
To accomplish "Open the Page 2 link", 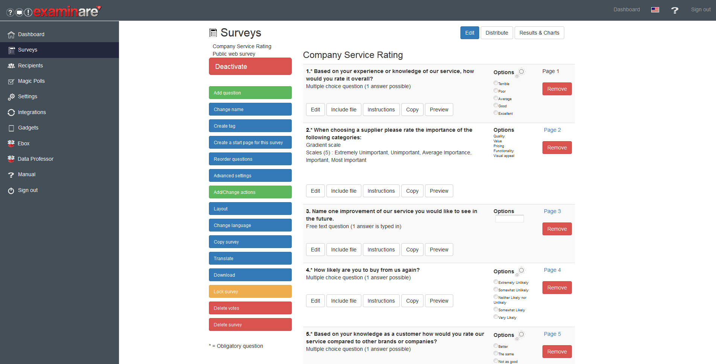I will pyautogui.click(x=552, y=130).
